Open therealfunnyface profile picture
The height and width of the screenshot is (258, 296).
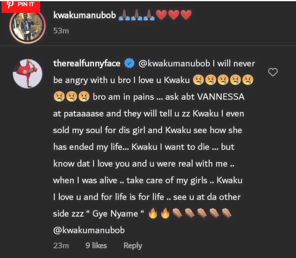[x=28, y=73]
